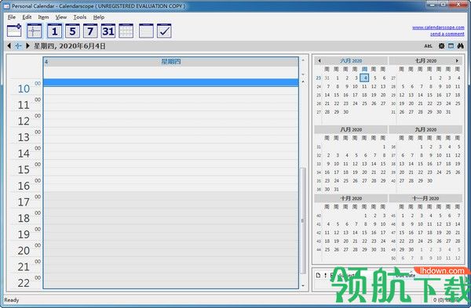Screen dimensions: 471x308
Task: Click the today crosshair button in date bar
Action: pyautogui.click(x=18, y=46)
